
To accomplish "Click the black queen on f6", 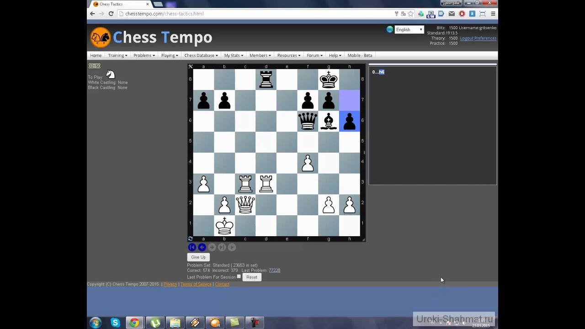I will [x=308, y=122].
